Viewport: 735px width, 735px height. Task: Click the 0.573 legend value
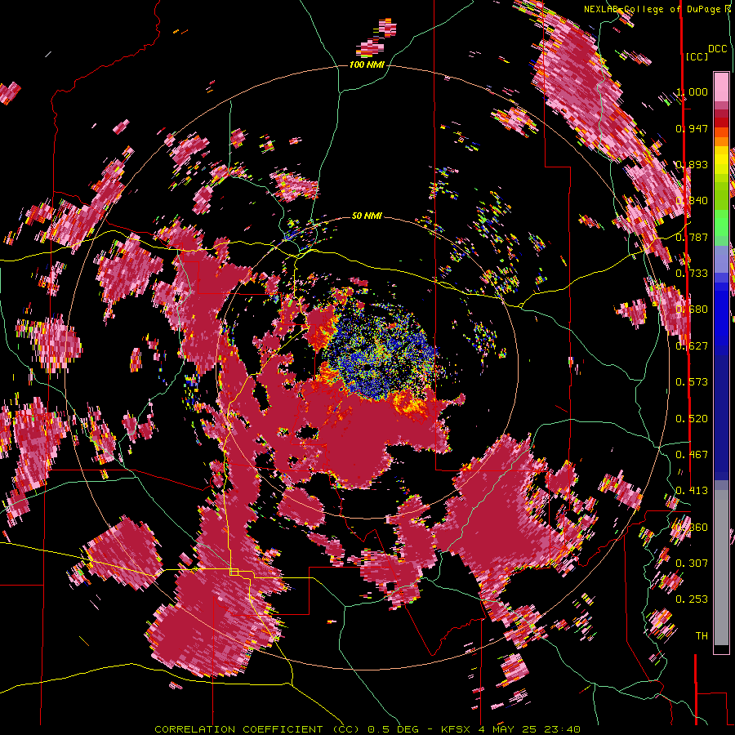pos(692,382)
